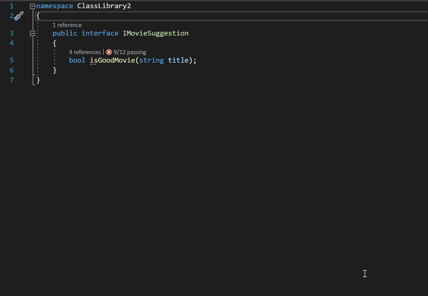Click line number 1 in the margin
428x296 pixels.
[12, 6]
